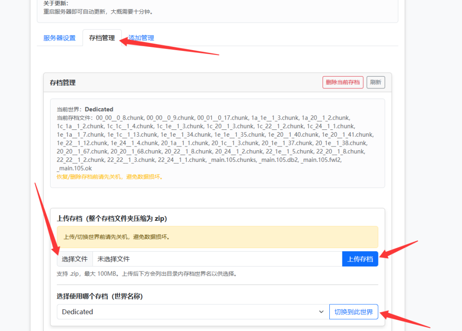The image size is (462, 331).
Task: Click 选择文件 to browse for a zip
Action: point(75,259)
